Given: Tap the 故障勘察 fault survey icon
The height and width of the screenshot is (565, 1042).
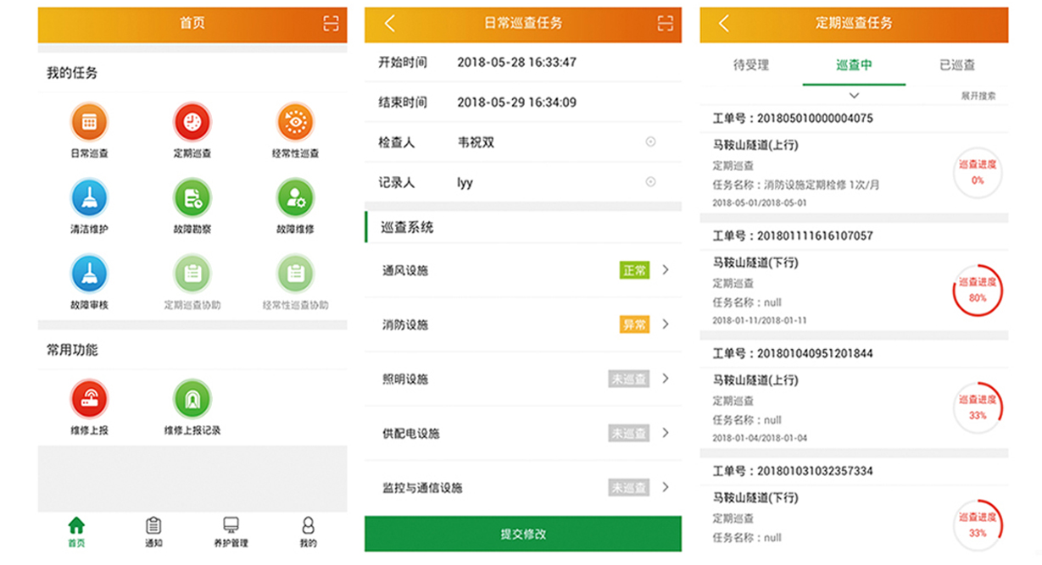Looking at the screenshot, I should click(x=192, y=198).
